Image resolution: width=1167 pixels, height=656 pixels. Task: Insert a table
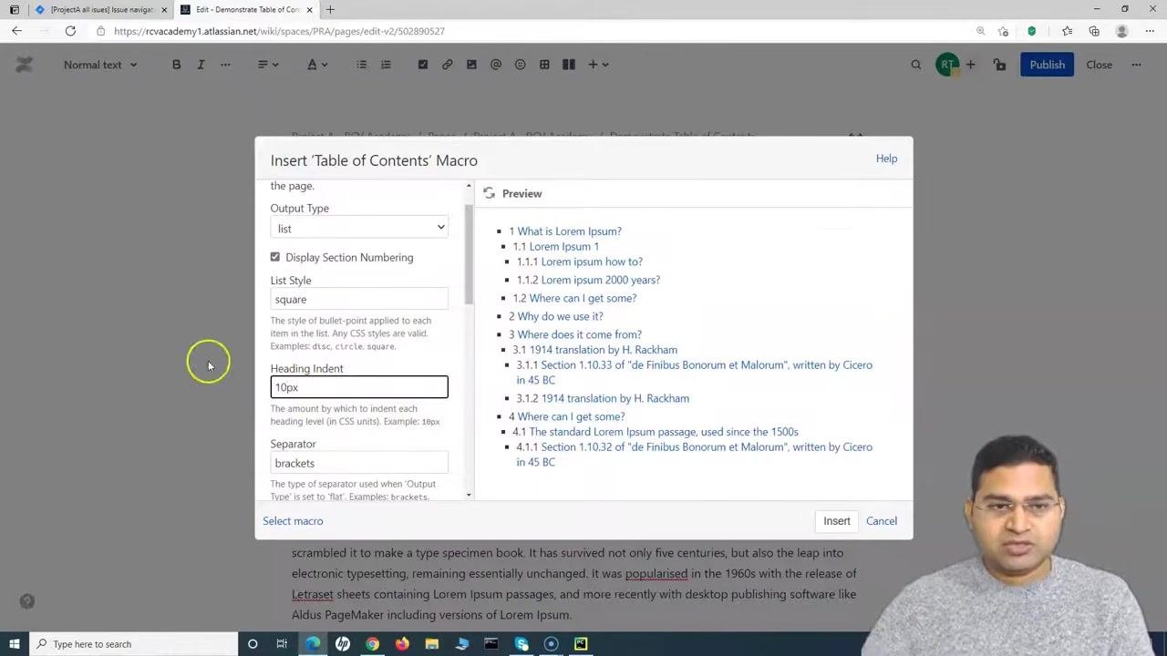[544, 65]
